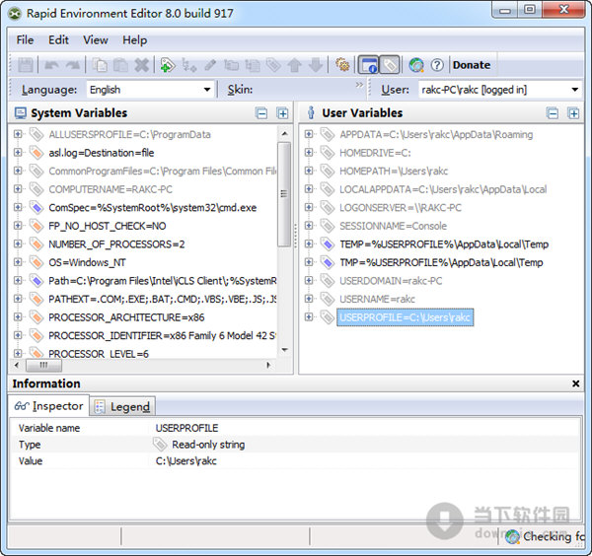
Task: Click the Undo arrow icon
Action: tap(51, 65)
